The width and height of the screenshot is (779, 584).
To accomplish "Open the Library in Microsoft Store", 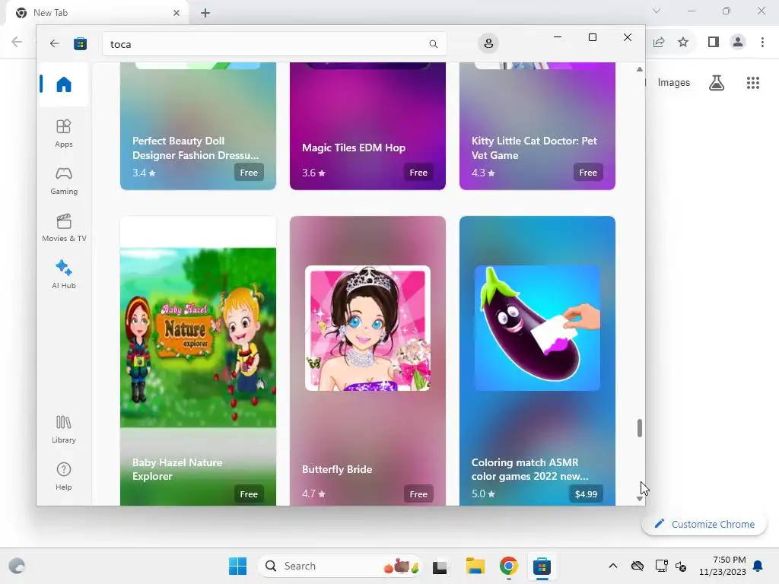I will tap(64, 429).
